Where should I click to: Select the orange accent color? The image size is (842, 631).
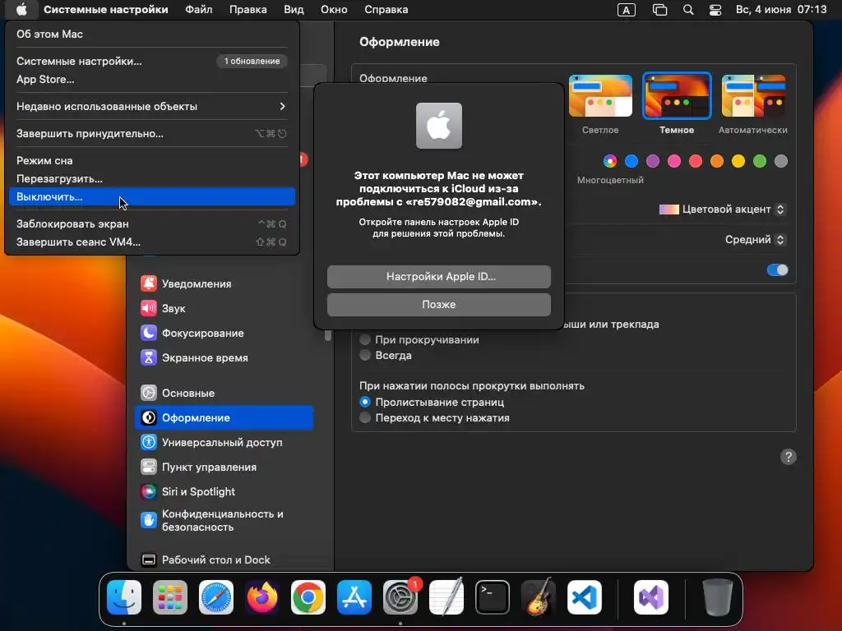coord(717,161)
